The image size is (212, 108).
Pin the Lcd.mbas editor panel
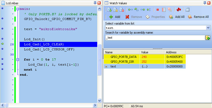point(95,3)
